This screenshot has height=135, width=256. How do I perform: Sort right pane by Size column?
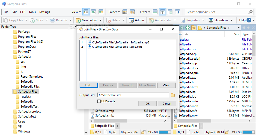(237, 34)
